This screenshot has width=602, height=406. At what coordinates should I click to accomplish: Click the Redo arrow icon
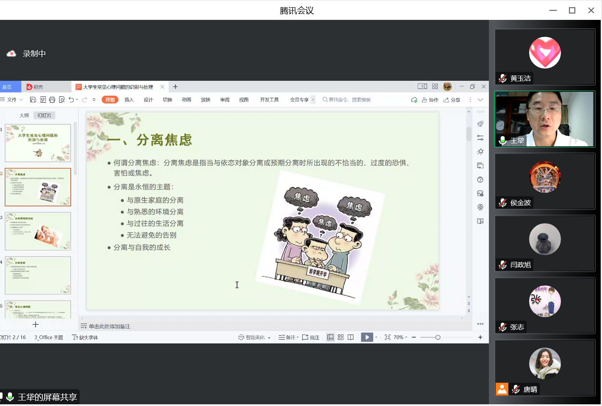[85, 100]
